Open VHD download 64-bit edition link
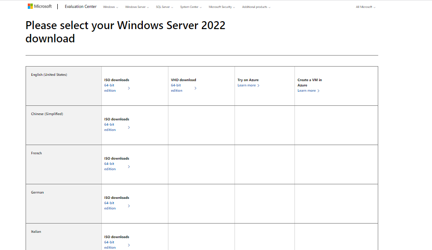432x250 pixels. [x=177, y=88]
